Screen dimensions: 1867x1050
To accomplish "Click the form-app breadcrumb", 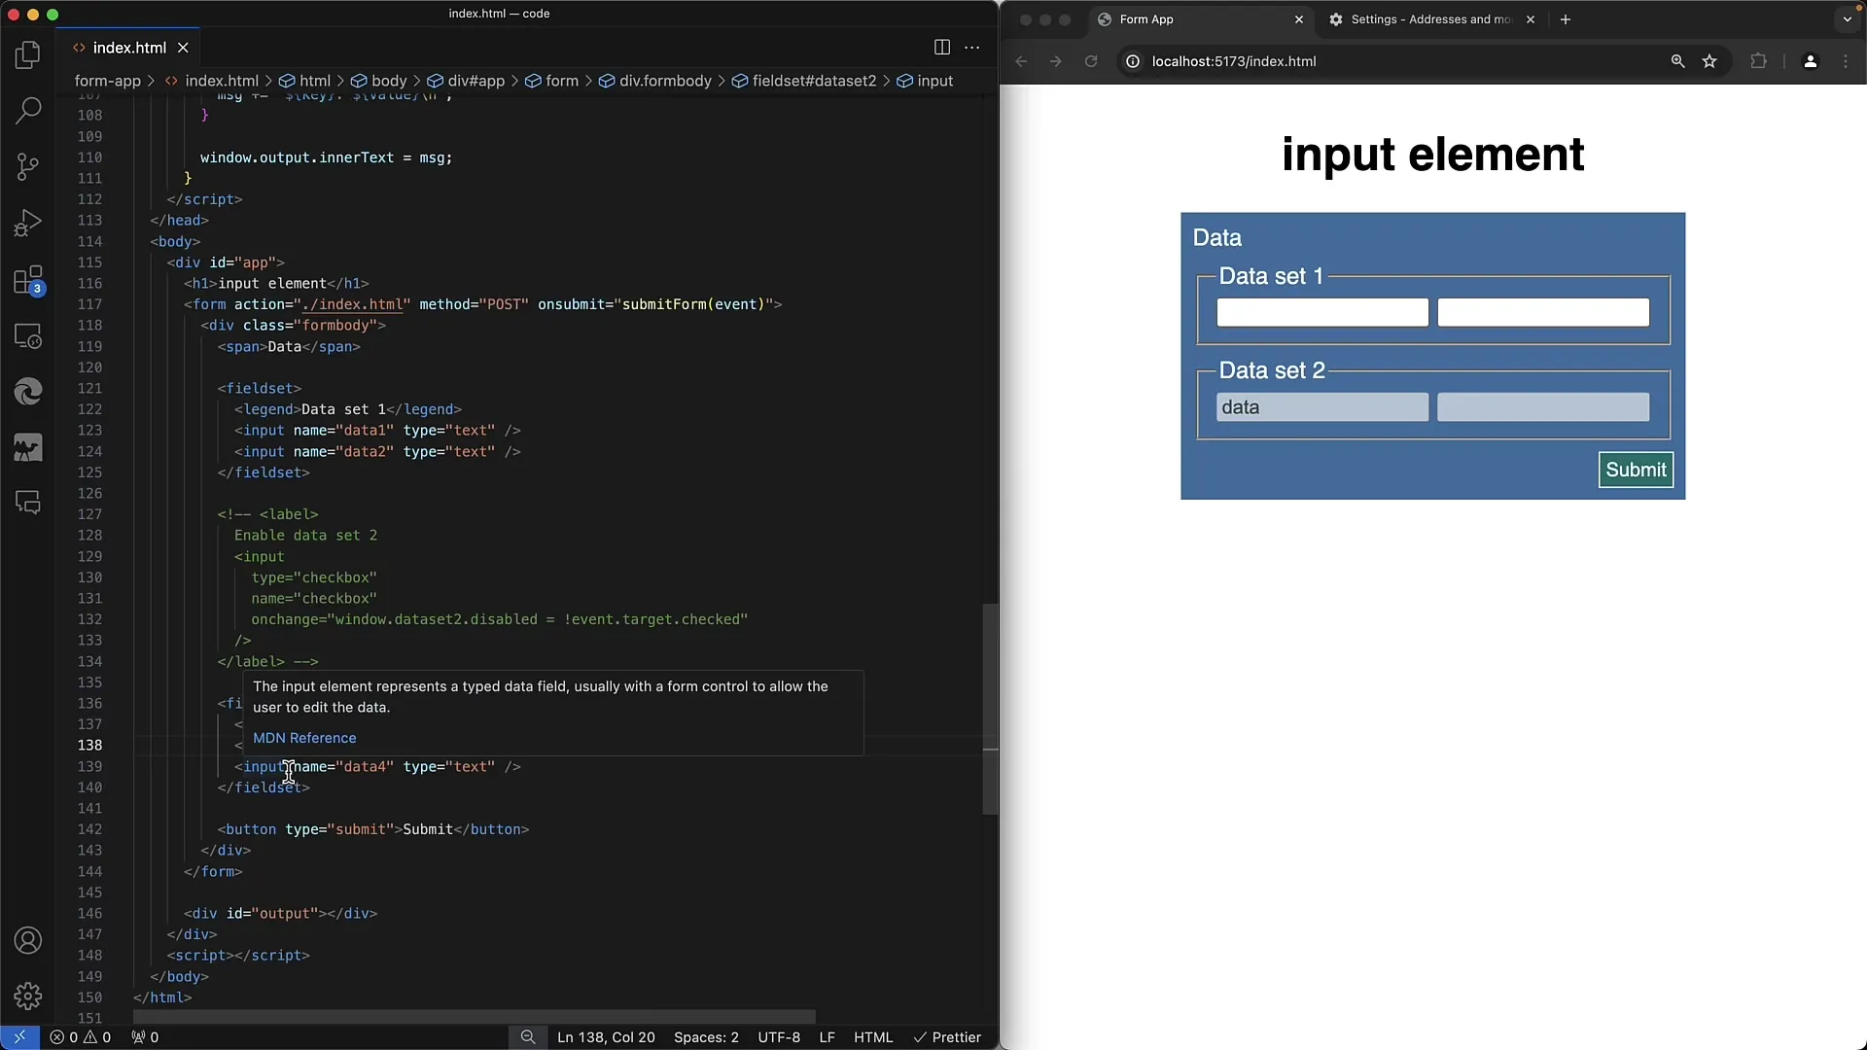I will pyautogui.click(x=108, y=81).
